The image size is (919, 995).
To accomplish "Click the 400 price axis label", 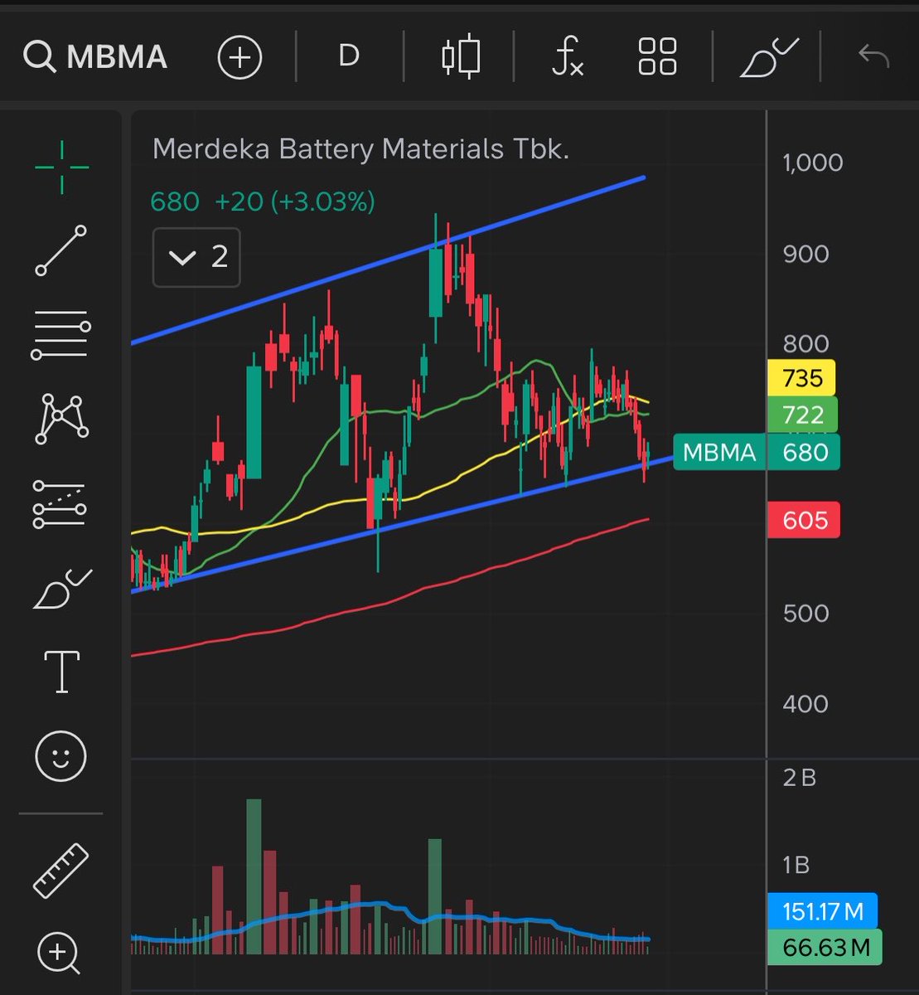I will click(x=805, y=704).
